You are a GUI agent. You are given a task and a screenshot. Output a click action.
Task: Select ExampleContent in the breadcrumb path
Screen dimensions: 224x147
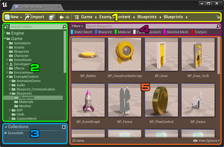tap(115, 17)
